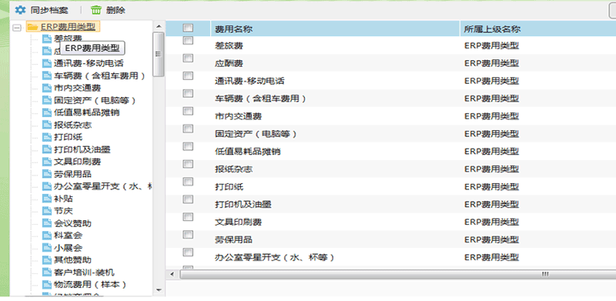Click the document icon beside 通讯费-移动电话
Image resolution: width=616 pixels, height=301 pixels.
pos(47,64)
